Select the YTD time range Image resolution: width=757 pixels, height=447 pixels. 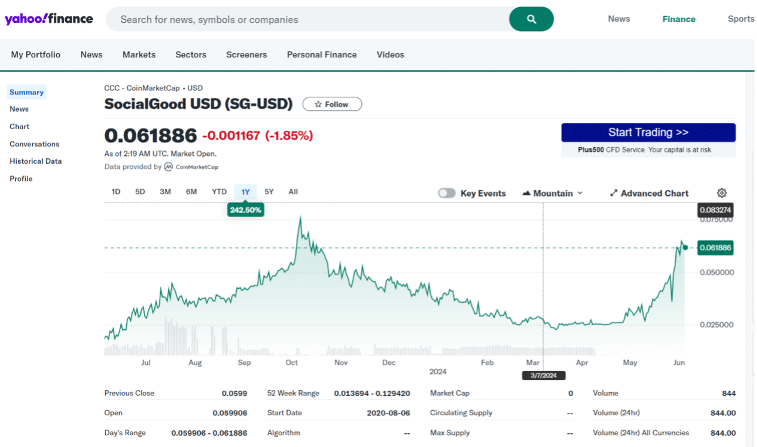pyautogui.click(x=219, y=192)
